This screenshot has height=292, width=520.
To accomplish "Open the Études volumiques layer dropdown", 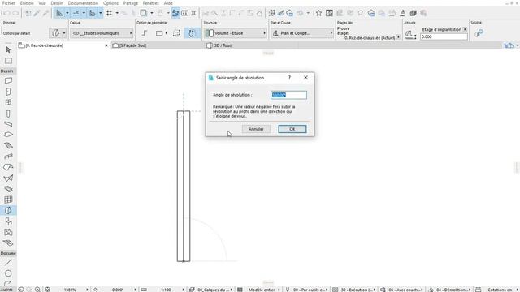I will [102, 33].
